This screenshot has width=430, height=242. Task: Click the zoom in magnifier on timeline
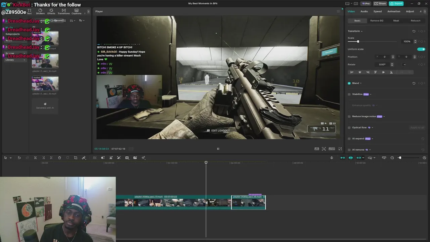point(424,158)
